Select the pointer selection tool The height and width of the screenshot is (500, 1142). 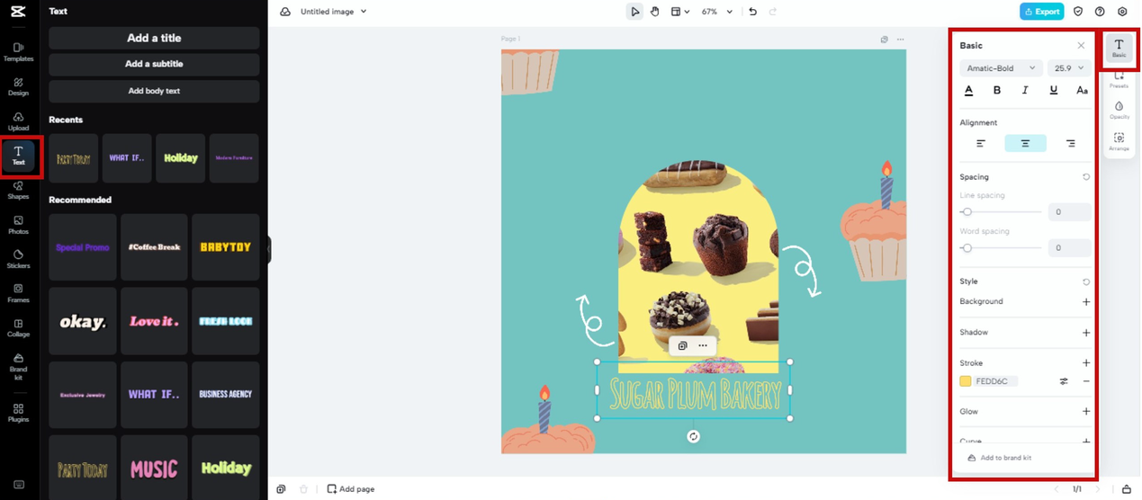click(635, 12)
